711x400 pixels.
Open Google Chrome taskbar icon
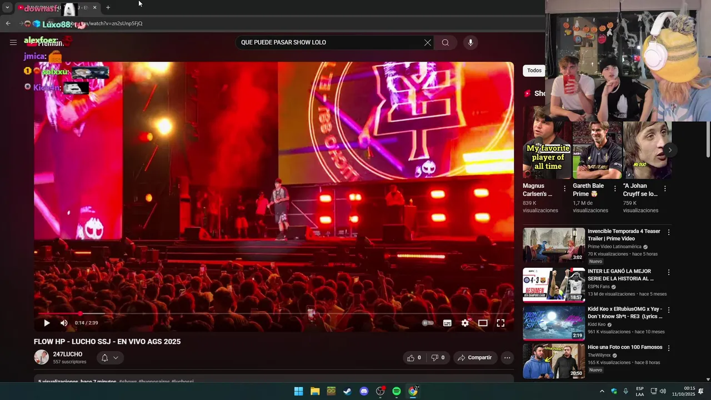(x=413, y=391)
